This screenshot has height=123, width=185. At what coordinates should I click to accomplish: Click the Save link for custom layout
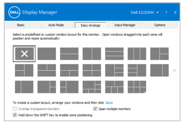(109, 103)
